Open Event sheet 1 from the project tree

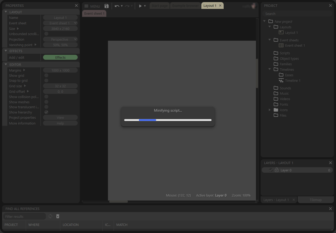294,45
